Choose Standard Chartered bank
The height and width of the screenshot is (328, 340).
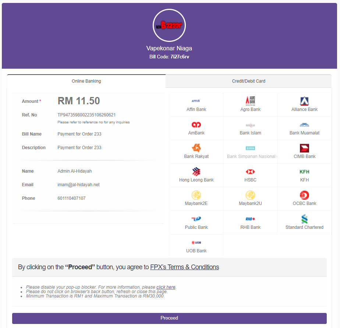point(304,219)
